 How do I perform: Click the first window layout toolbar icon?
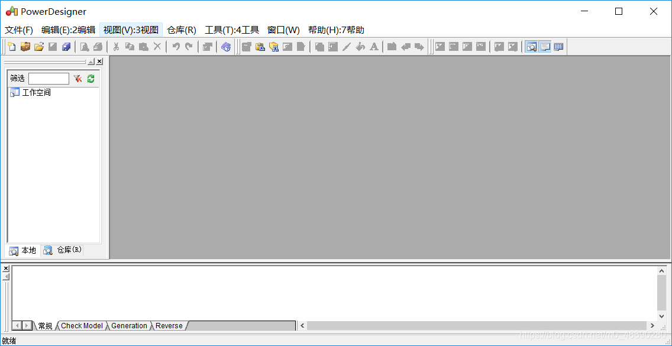440,47
